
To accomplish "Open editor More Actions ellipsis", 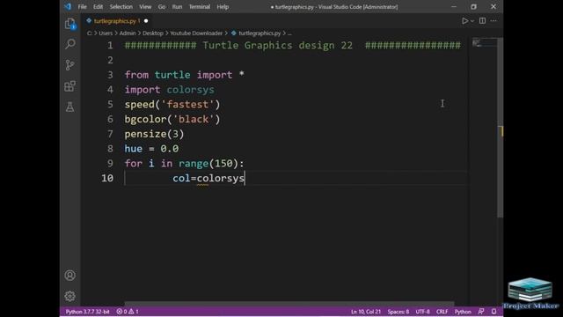I will 494,21.
